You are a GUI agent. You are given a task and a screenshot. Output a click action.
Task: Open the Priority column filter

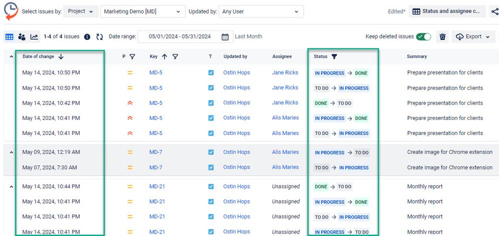coord(132,56)
